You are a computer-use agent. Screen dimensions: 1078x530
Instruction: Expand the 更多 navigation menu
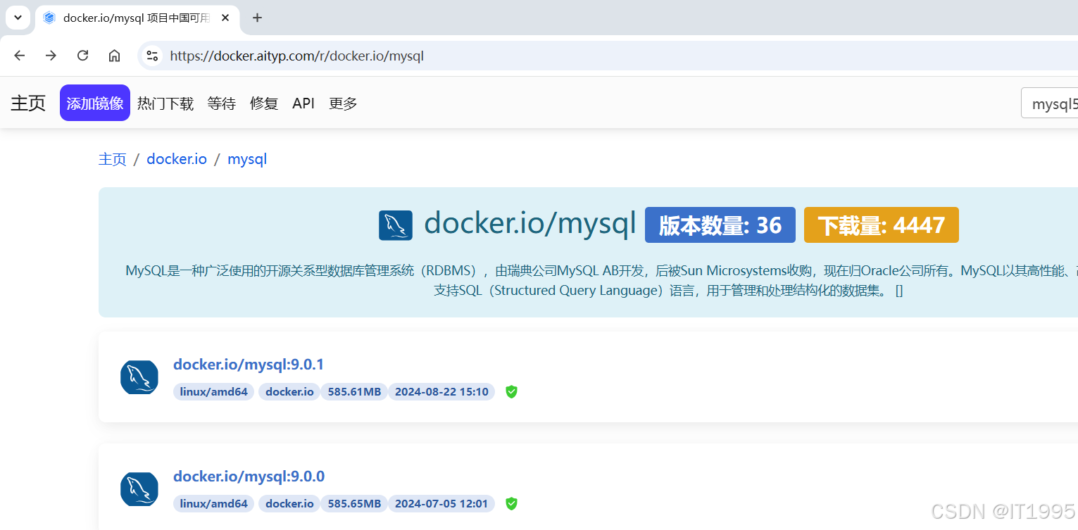click(343, 103)
